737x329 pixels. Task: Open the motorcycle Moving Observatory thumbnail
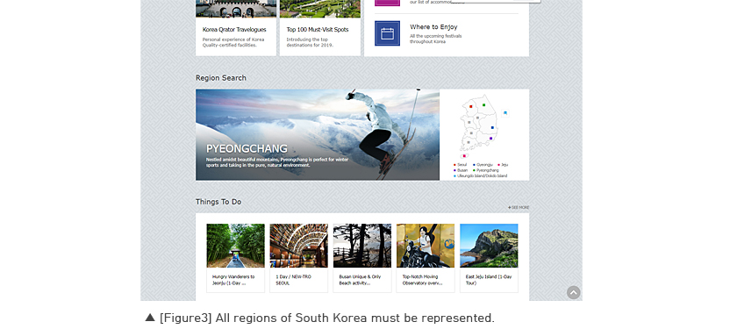tap(426, 246)
